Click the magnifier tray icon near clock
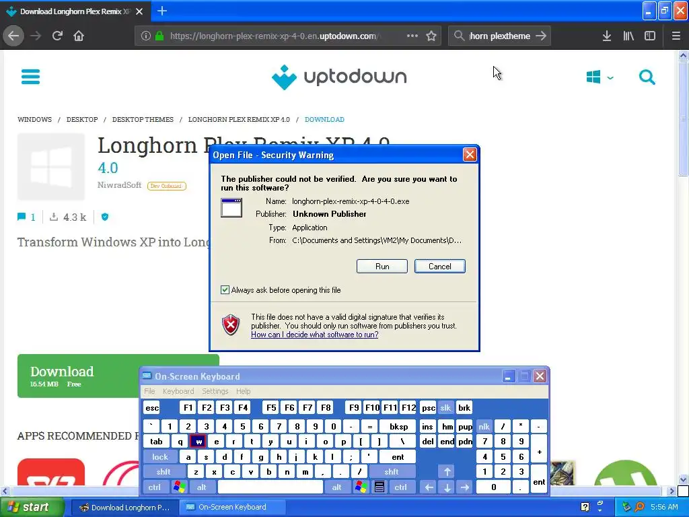 (640, 507)
